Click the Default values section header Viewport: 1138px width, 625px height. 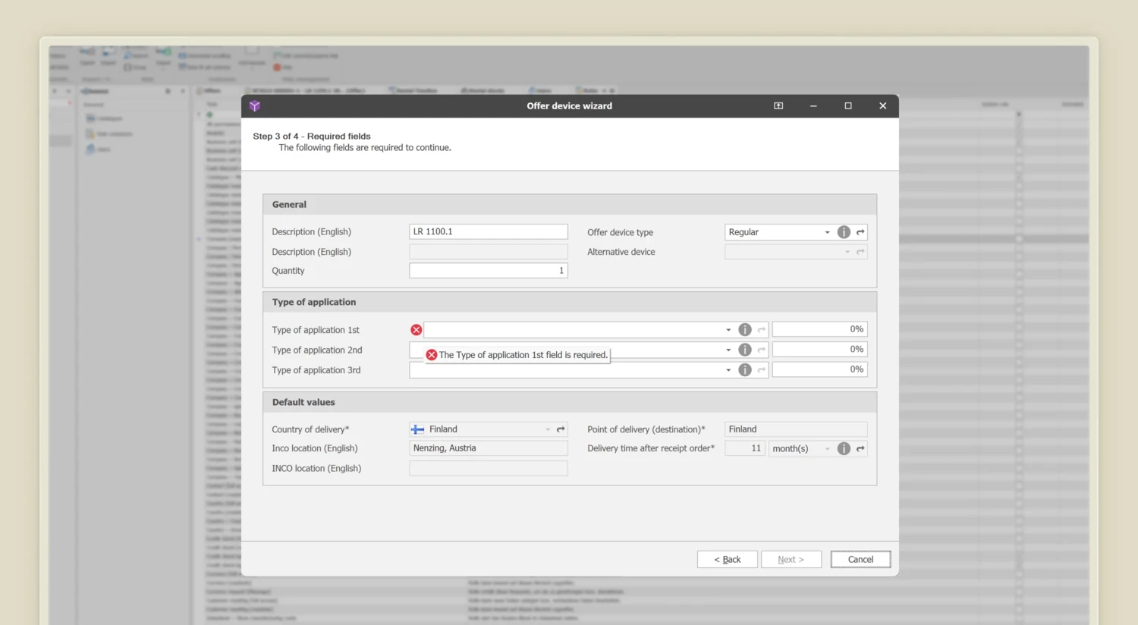(570, 402)
